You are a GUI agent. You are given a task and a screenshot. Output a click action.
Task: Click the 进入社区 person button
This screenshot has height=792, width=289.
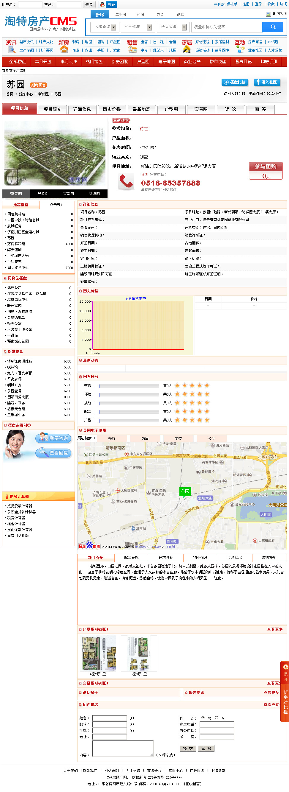click(x=267, y=82)
